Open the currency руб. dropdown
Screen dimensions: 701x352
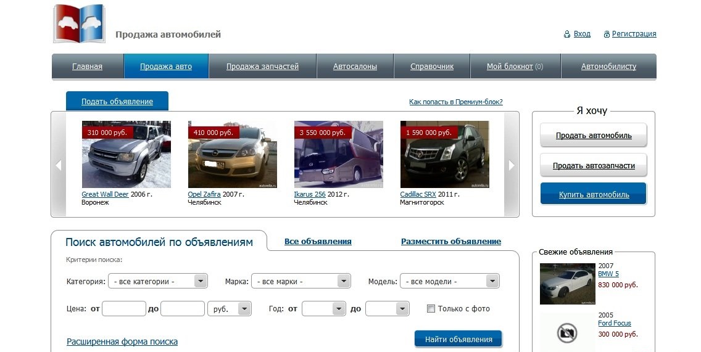point(230,309)
